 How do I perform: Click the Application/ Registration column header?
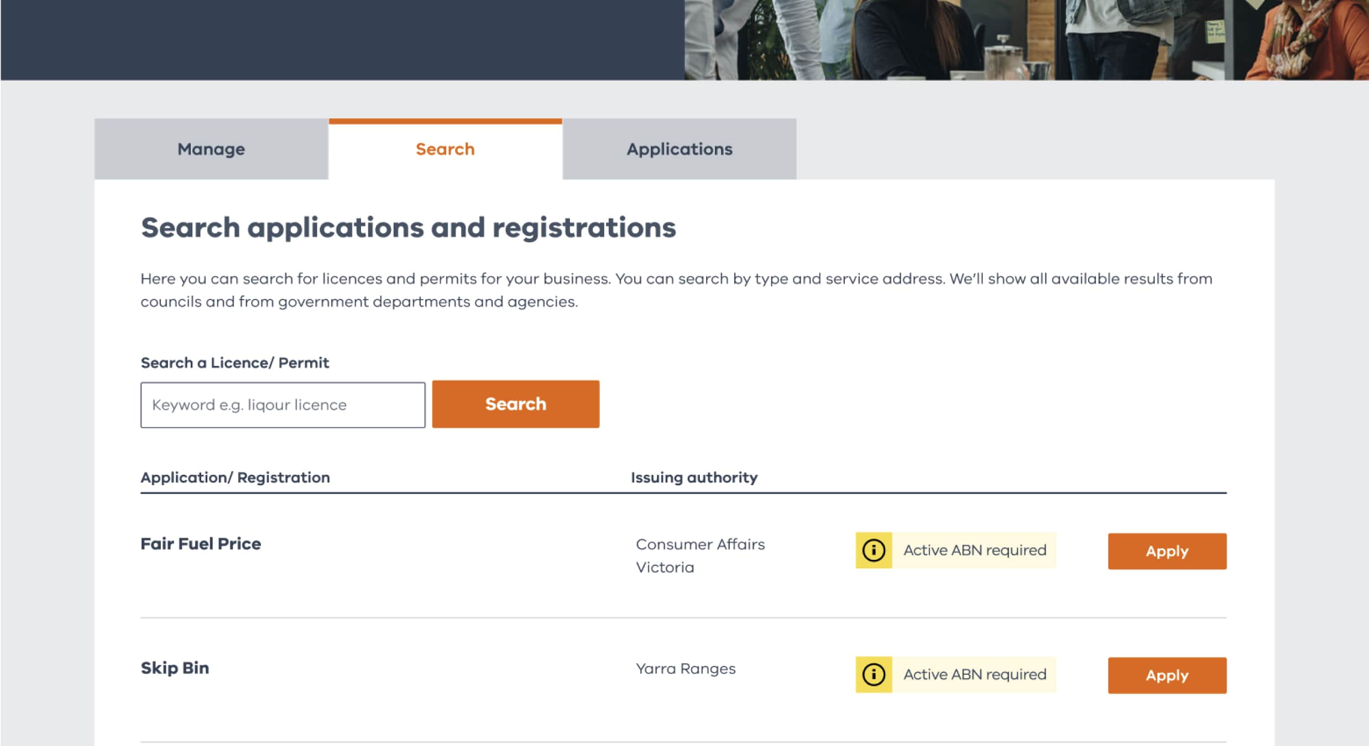(235, 477)
